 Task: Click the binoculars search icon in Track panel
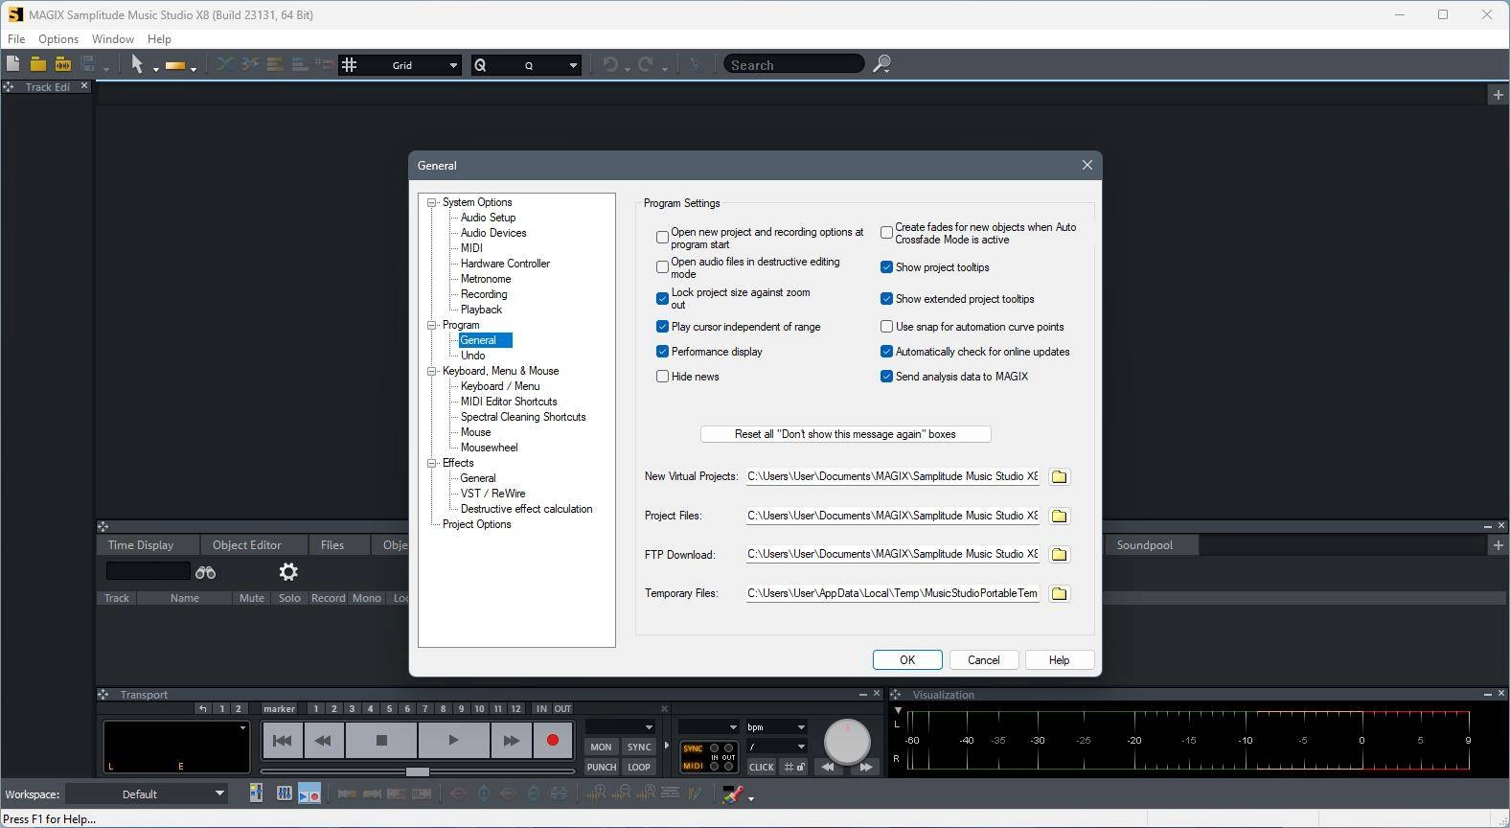pos(205,572)
